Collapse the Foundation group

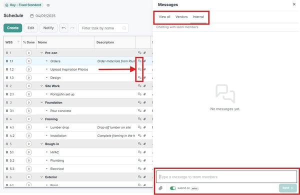point(41,102)
